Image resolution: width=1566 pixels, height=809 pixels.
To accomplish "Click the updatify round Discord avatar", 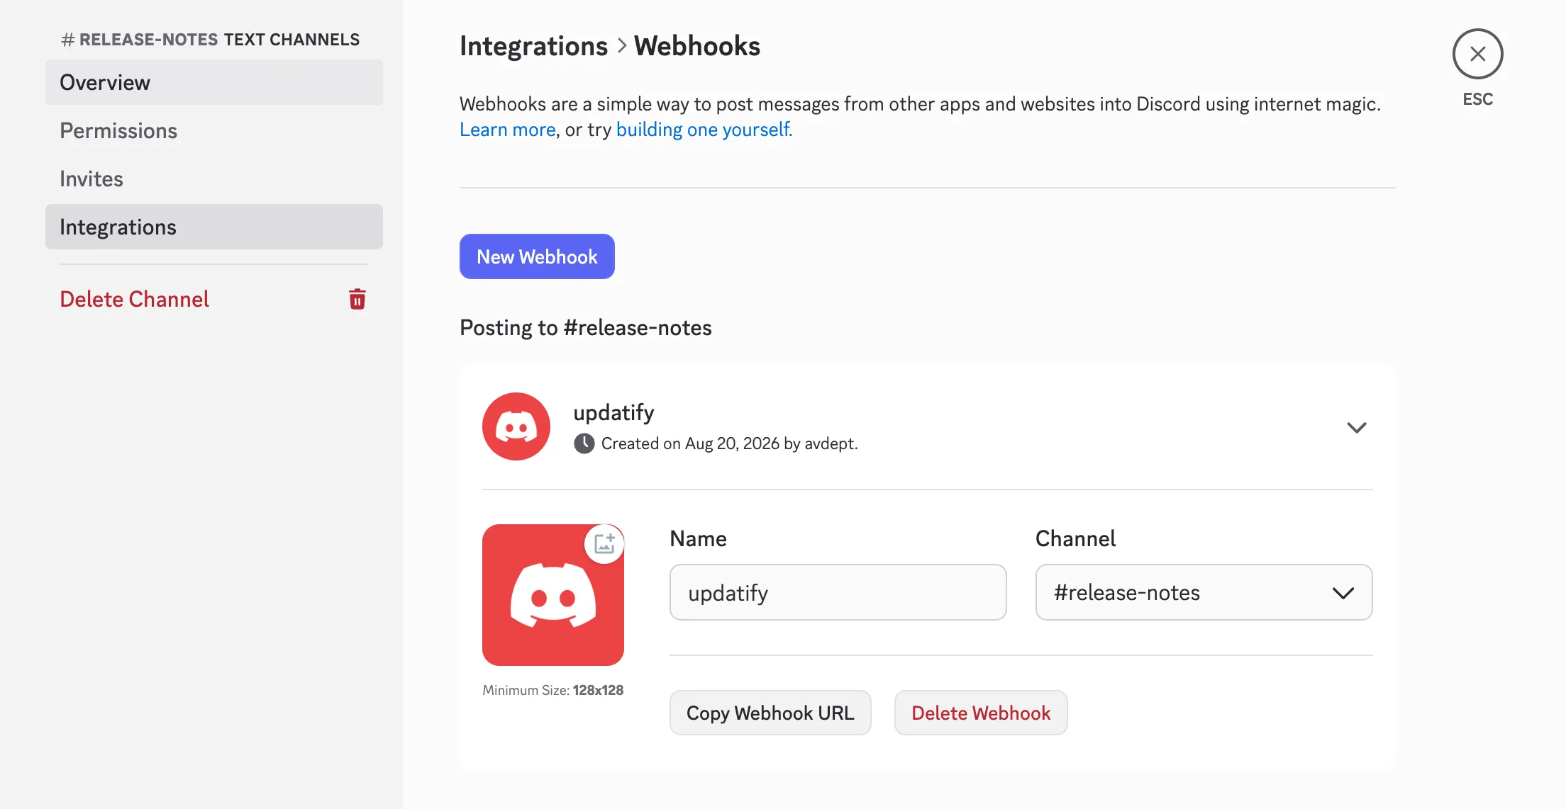I will coord(516,426).
